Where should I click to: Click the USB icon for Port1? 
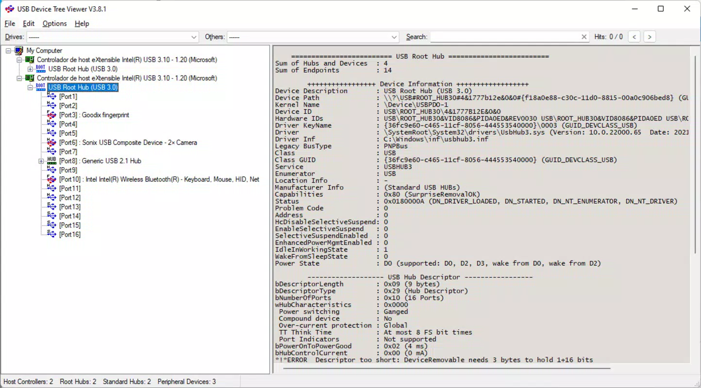tap(51, 97)
